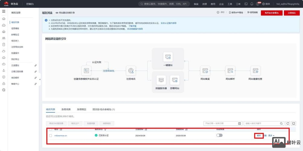Open 实名认证操作指导 link in notice
Screen dimensions: 303x151
pos(168,23)
